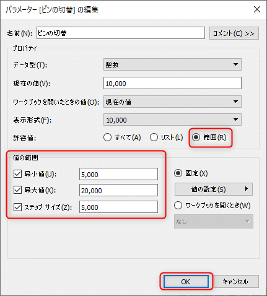Open the データ型(T) dropdown showing 整数

click(x=172, y=64)
